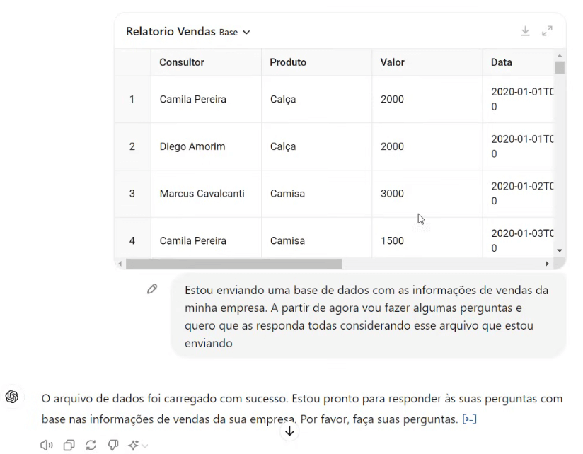Click row number 2 in table
Viewport: 583px width, 454px height.
pos(132,146)
